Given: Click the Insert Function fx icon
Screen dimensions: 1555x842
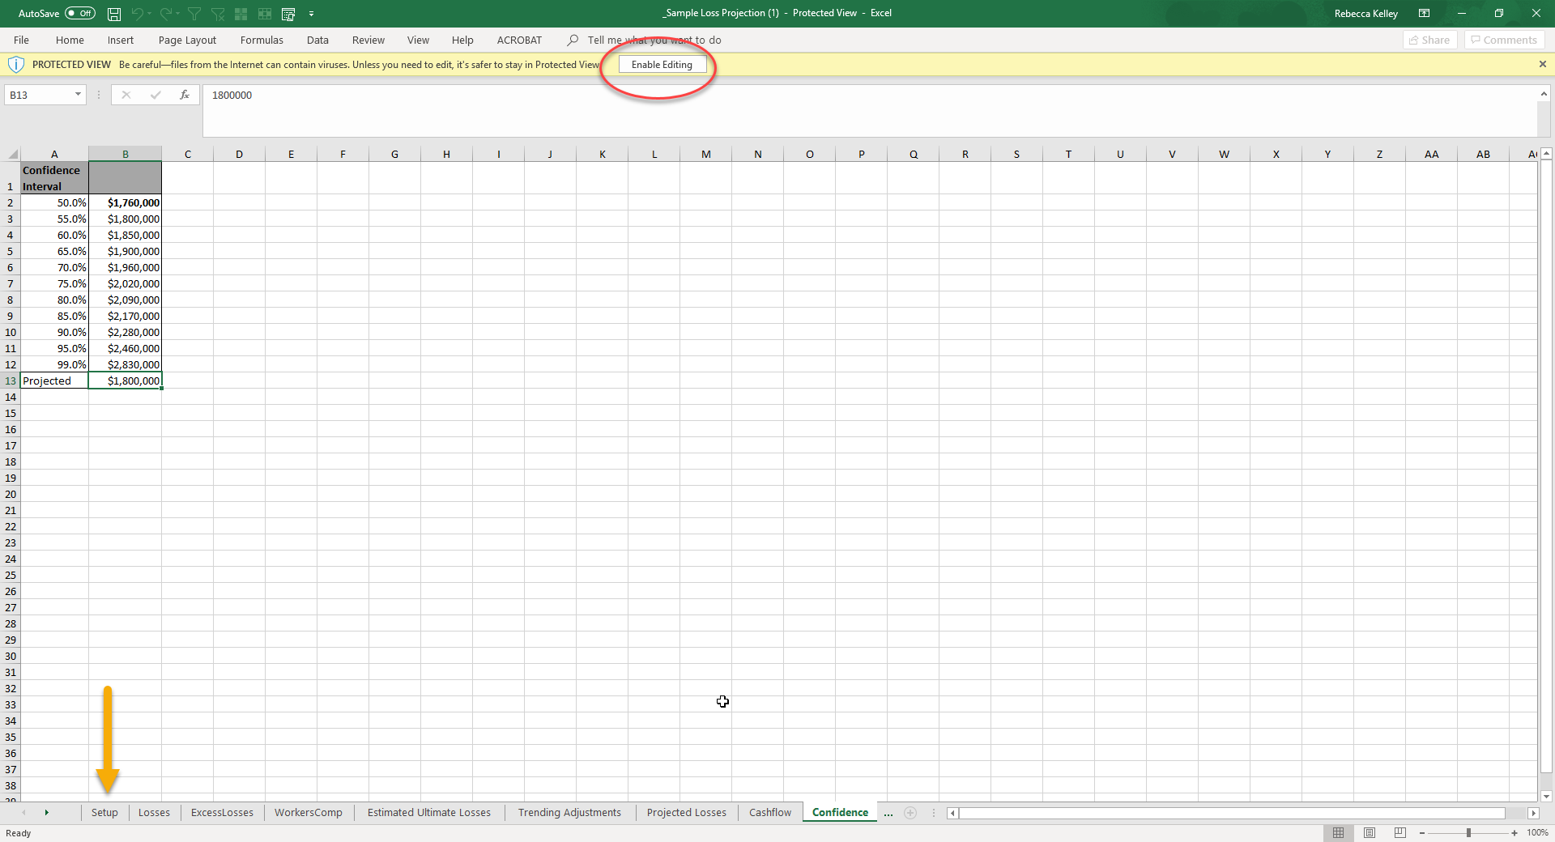Looking at the screenshot, I should tap(185, 95).
